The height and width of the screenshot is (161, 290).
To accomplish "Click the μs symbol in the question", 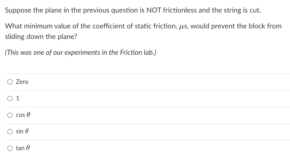I will (183, 26).
